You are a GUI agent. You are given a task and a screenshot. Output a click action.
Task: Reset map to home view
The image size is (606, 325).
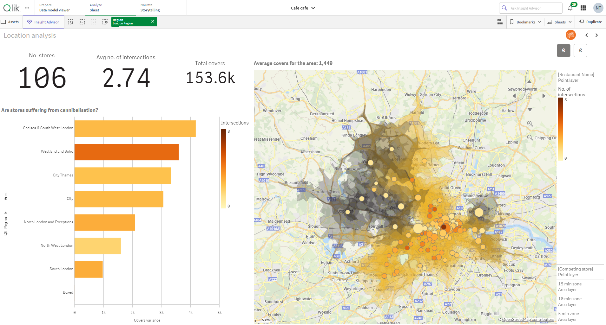529,97
